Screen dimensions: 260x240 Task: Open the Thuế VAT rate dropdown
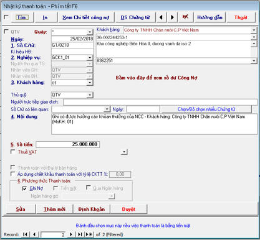[124, 152]
